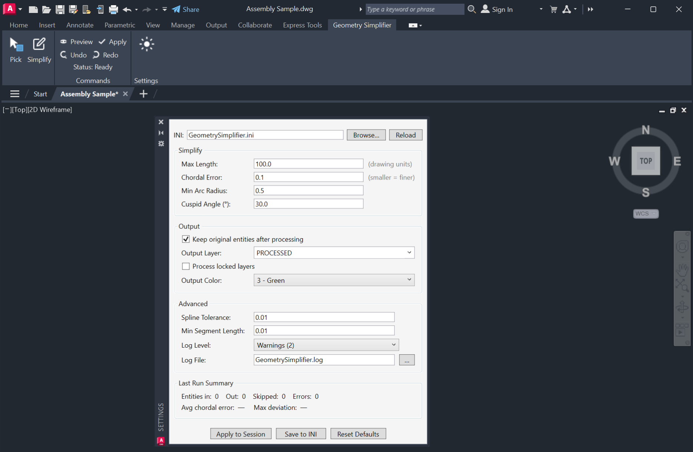This screenshot has width=693, height=452.
Task: Customize the Quick Access Toolbar dropdown
Action: (x=165, y=9)
